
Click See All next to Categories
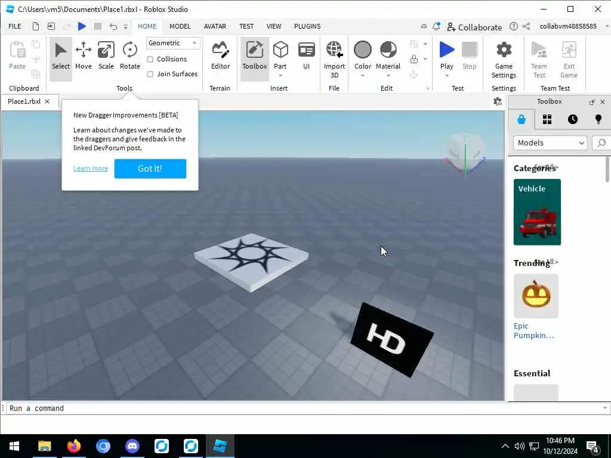point(546,167)
